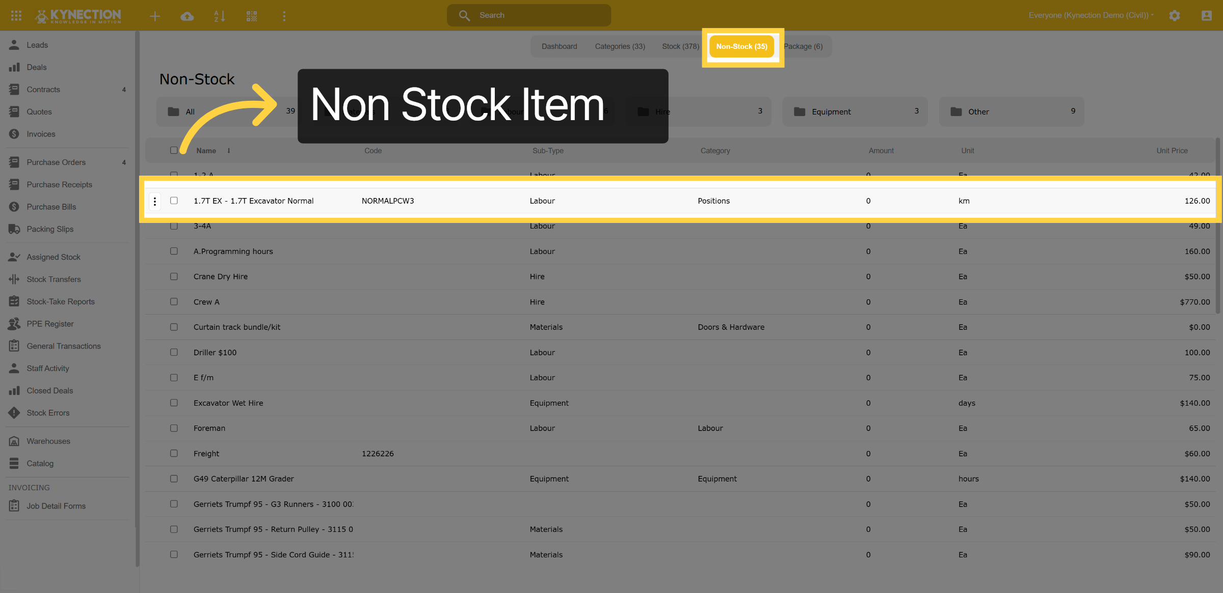Switch to the Package (6) tab
Screen dimensions: 1223x593
click(x=803, y=46)
